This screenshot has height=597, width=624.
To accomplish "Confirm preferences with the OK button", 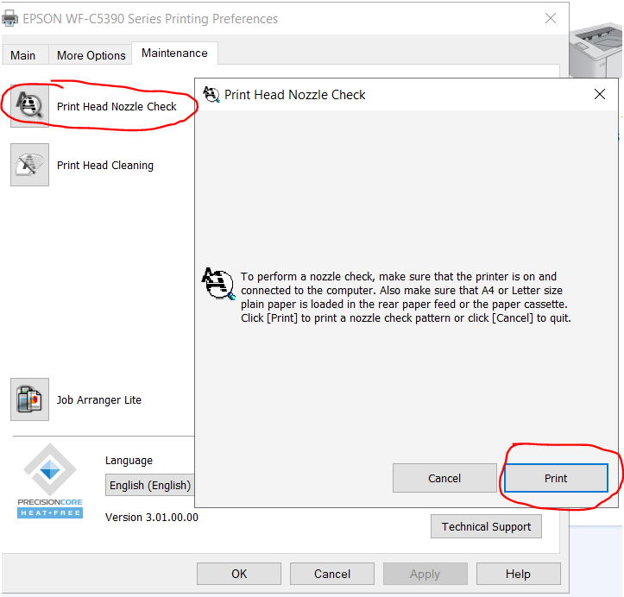I will coord(239,574).
